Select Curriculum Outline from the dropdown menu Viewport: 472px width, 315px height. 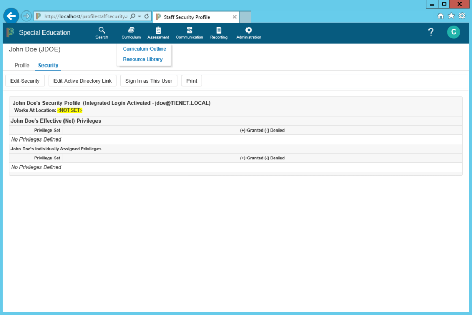[x=144, y=49]
